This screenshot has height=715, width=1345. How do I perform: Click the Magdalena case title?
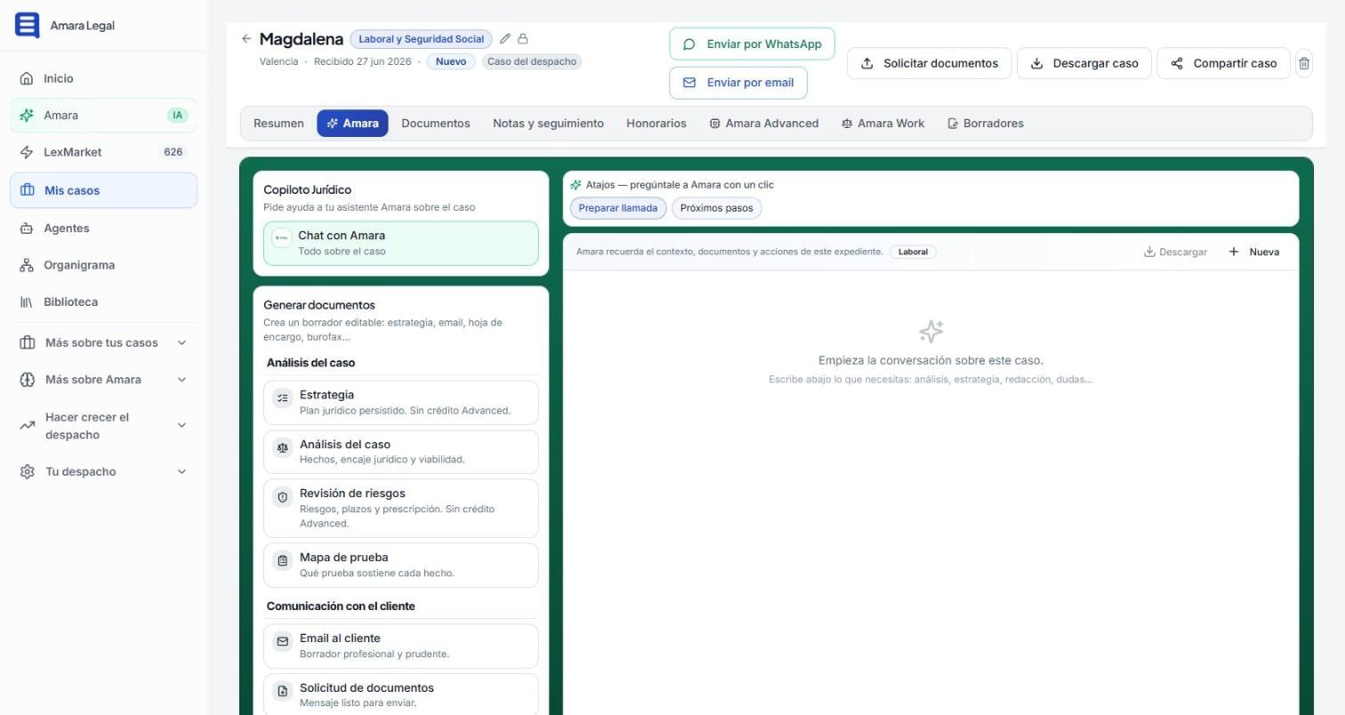[301, 39]
